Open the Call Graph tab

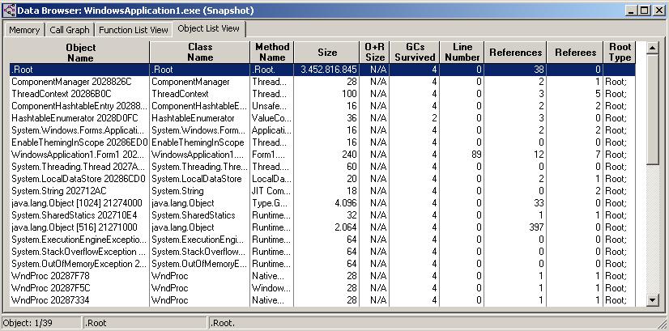coord(69,30)
